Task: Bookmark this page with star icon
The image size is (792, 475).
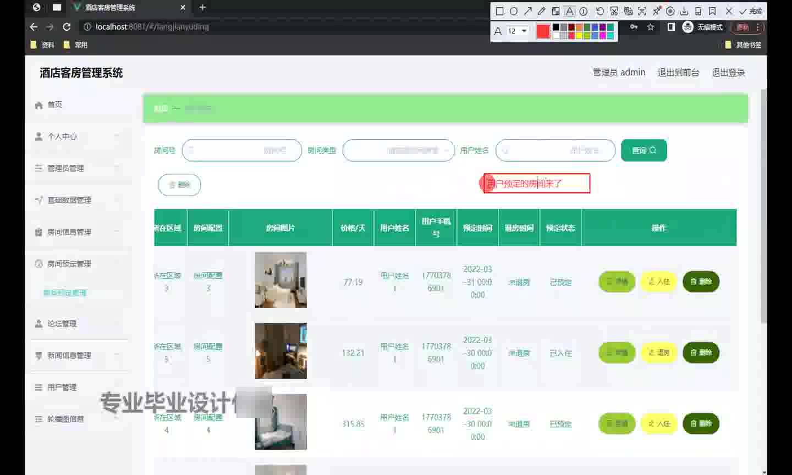Action: click(651, 27)
